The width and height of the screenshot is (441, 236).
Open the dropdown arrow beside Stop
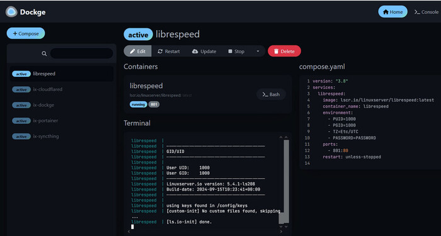pyautogui.click(x=258, y=51)
